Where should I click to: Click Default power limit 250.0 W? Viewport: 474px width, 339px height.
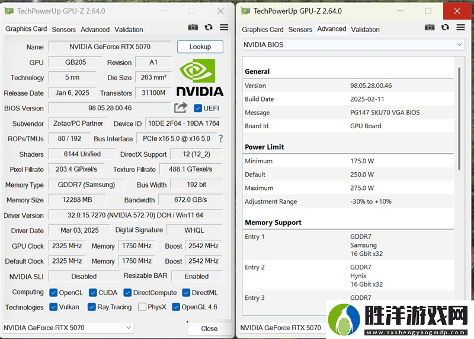pyautogui.click(x=362, y=175)
